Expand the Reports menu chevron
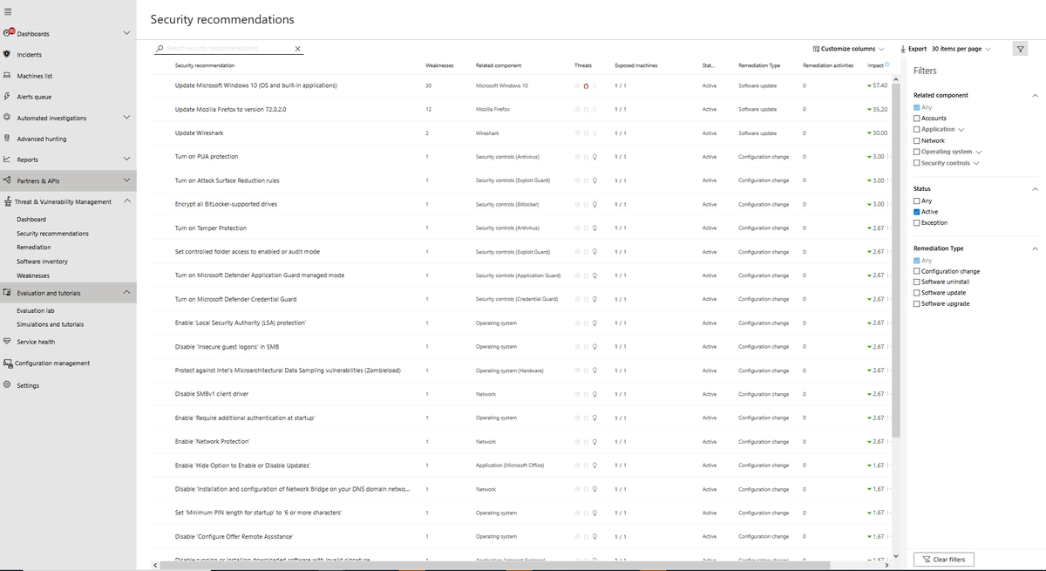 (126, 159)
